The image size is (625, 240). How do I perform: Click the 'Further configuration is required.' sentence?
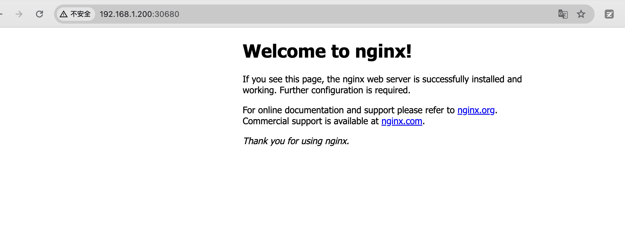click(345, 90)
